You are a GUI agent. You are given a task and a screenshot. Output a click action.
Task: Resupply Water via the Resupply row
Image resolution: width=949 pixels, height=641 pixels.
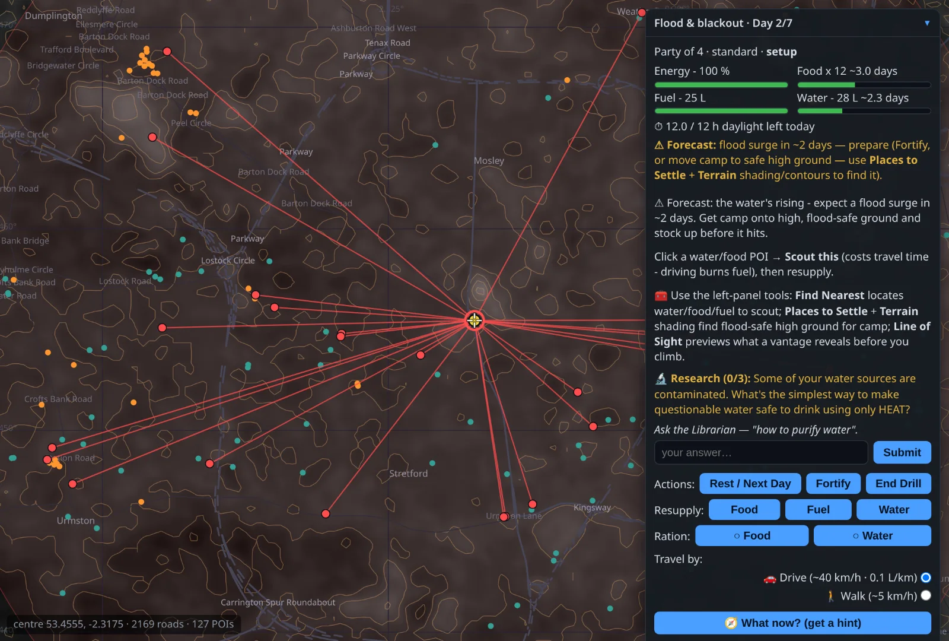pyautogui.click(x=894, y=509)
